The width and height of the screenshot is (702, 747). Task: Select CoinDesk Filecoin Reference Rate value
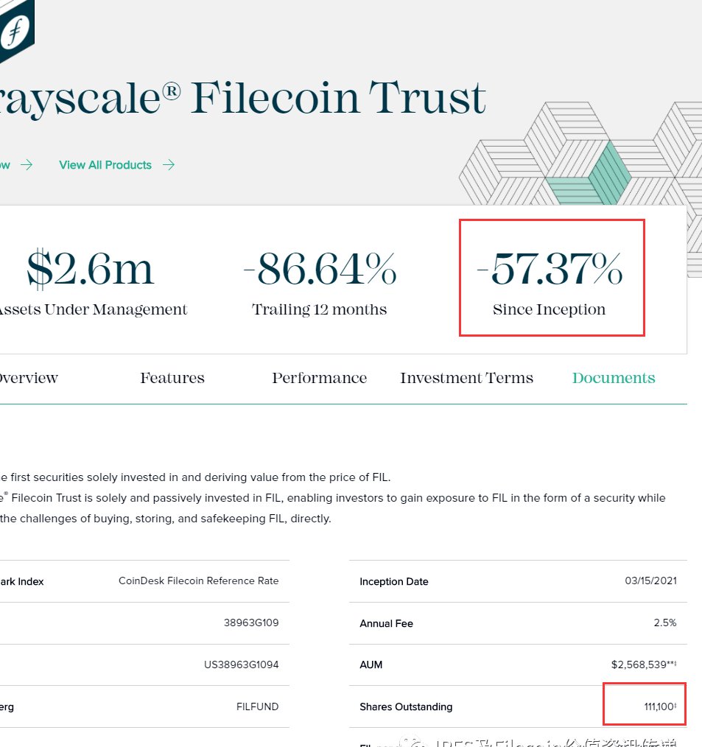(x=199, y=581)
